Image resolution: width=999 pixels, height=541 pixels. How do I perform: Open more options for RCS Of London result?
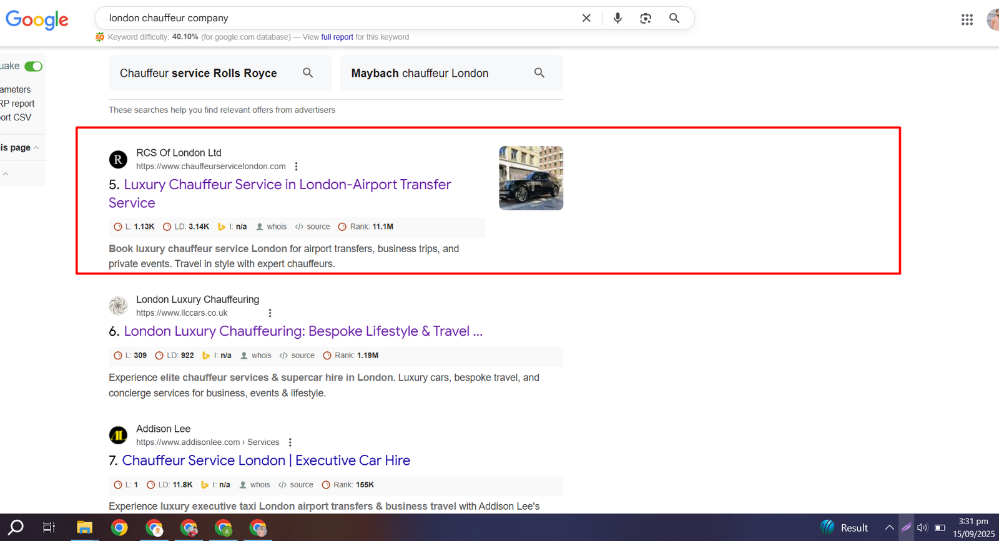coord(297,167)
